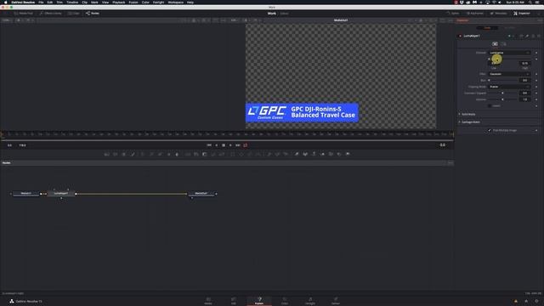Add a BSpline mask from the toolbar
This screenshot has height=306, width=544.
click(x=258, y=154)
